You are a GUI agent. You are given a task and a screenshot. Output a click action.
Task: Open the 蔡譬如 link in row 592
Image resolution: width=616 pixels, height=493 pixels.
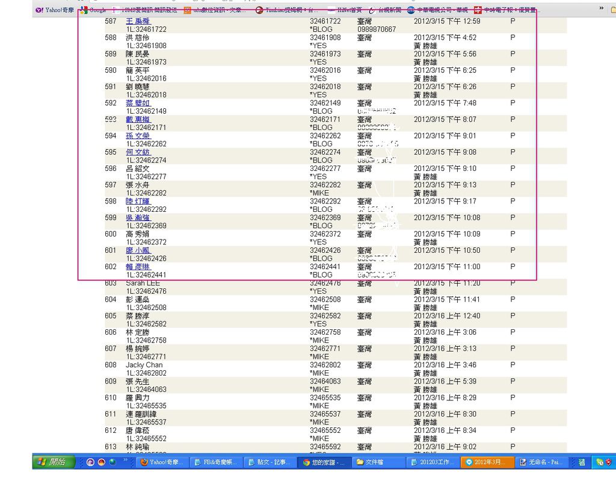click(x=138, y=103)
